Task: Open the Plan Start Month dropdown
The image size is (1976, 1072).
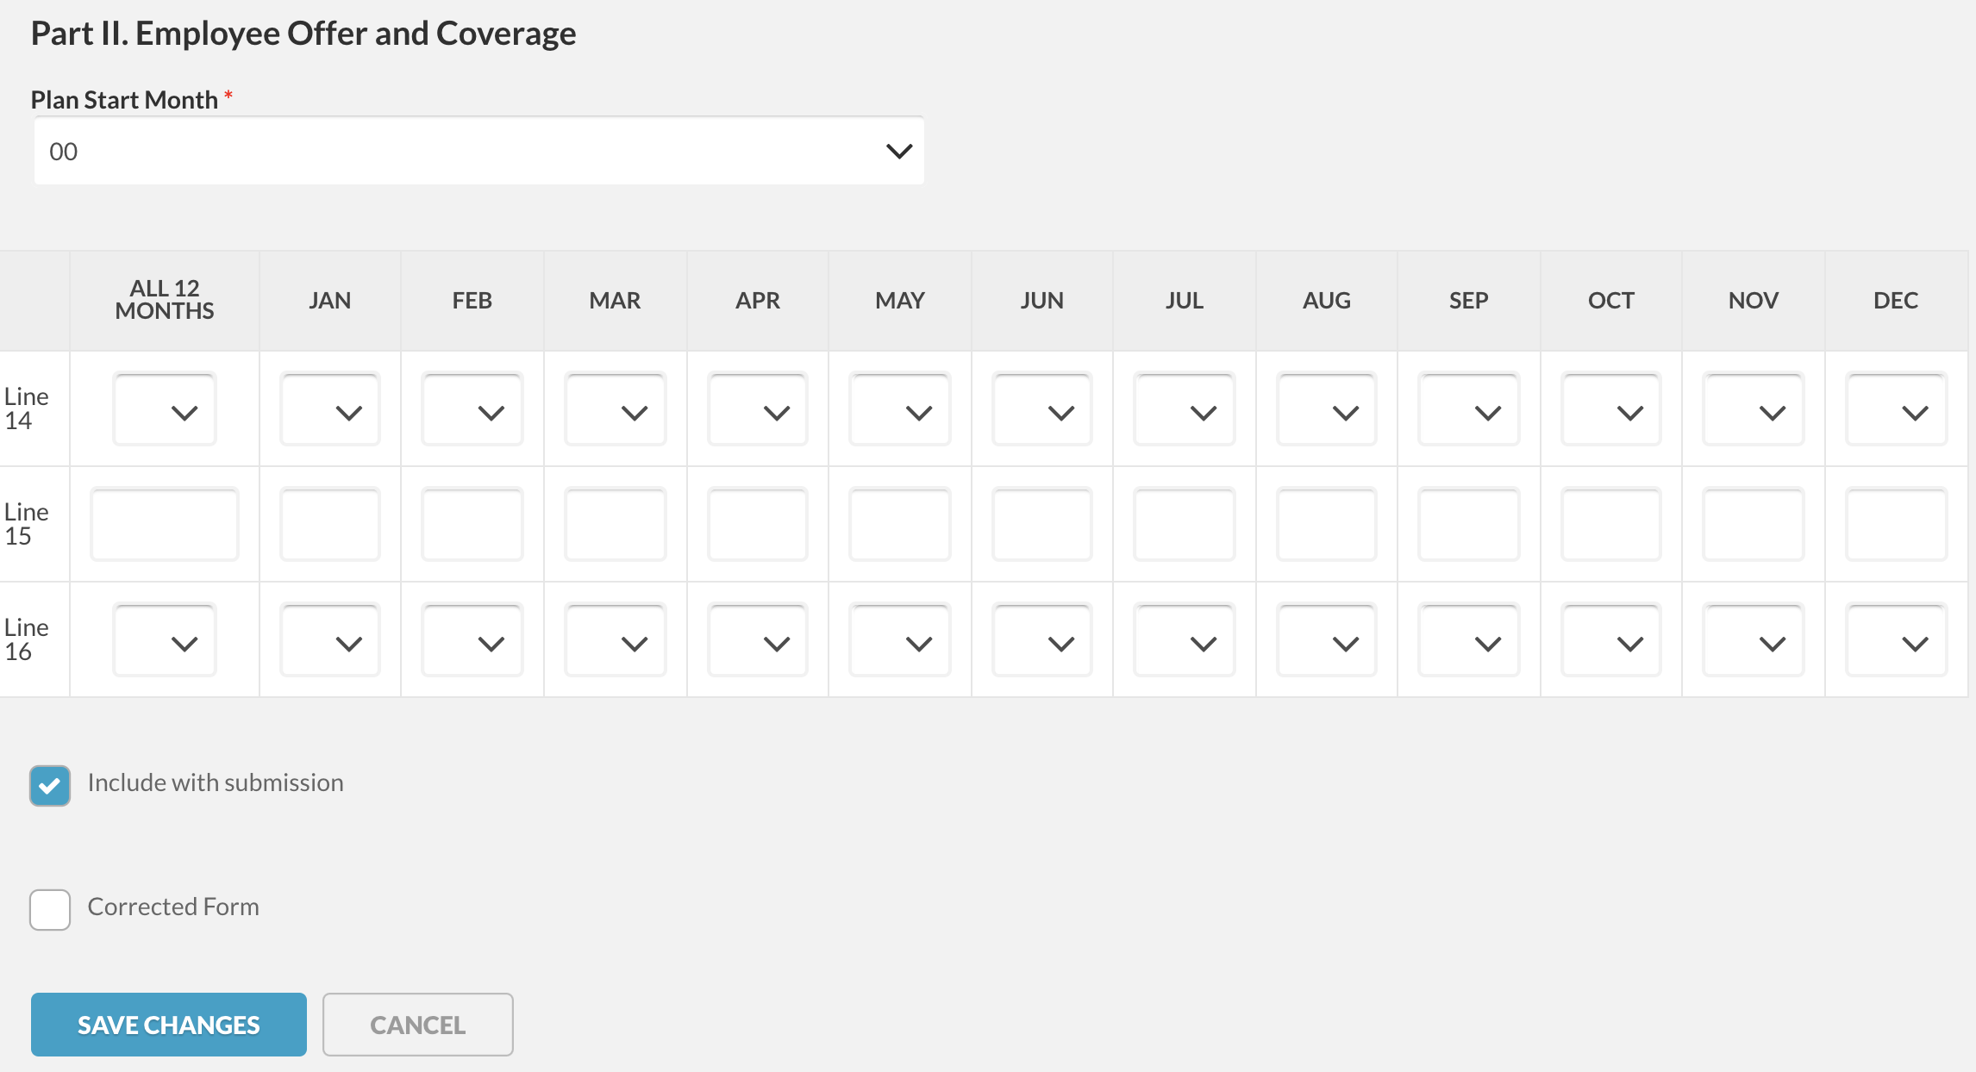Action: click(x=478, y=151)
